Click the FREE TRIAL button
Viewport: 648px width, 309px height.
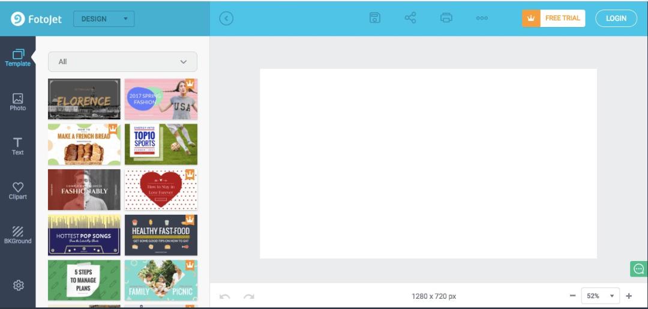pos(553,18)
